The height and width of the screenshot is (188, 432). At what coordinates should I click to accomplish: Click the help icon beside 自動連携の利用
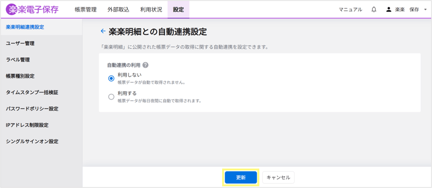146,65
